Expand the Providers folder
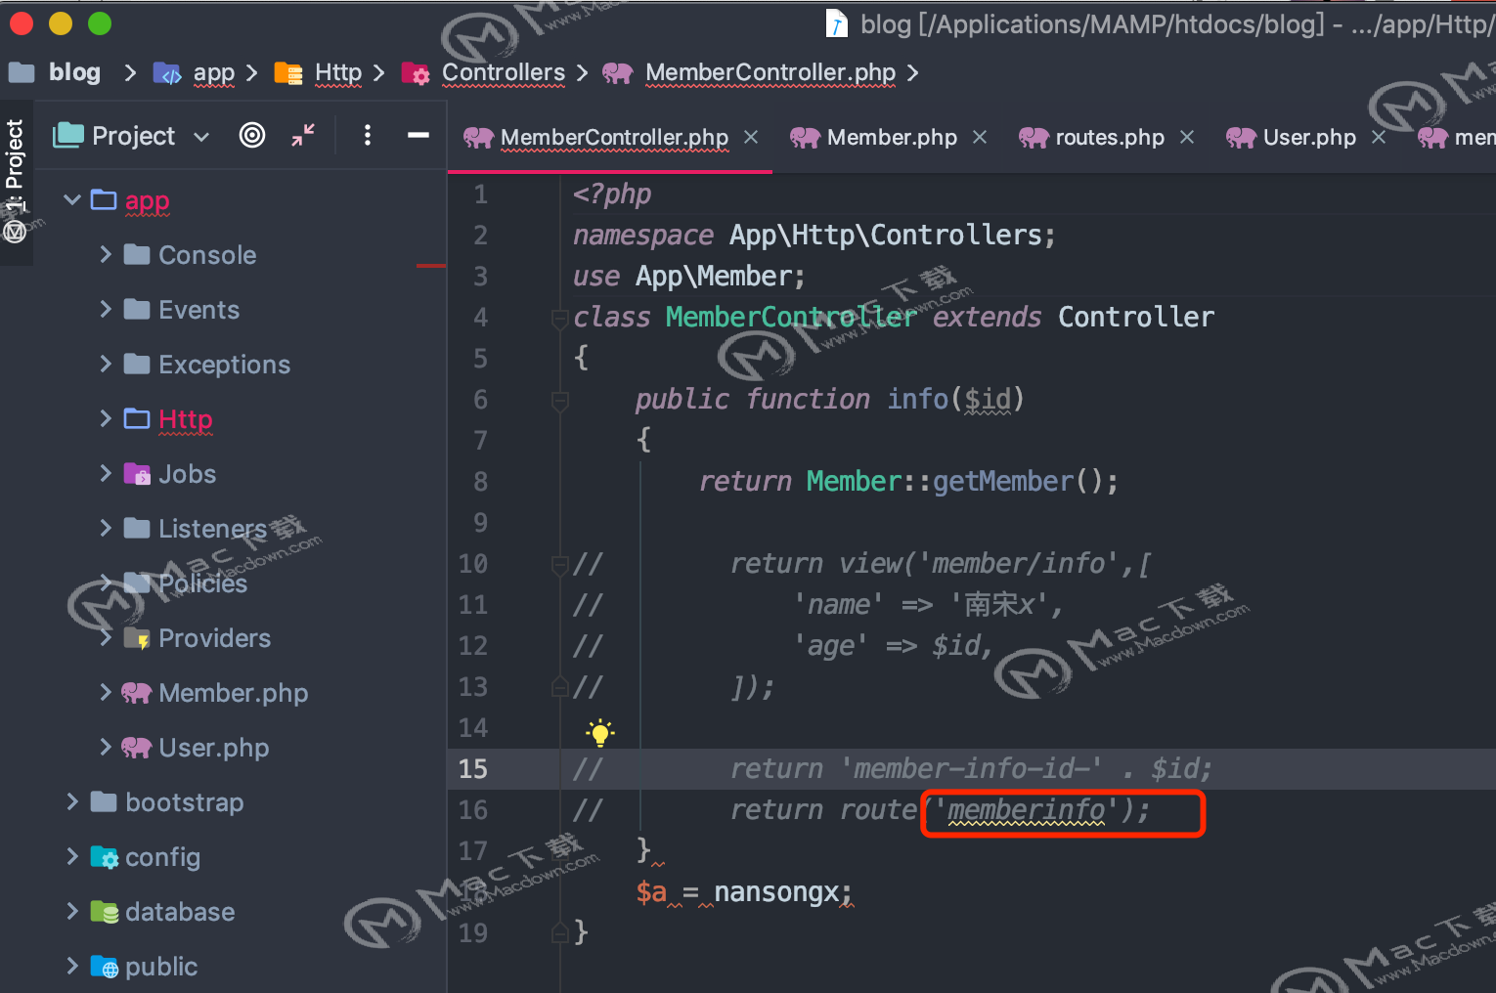The image size is (1496, 993). click(x=106, y=638)
